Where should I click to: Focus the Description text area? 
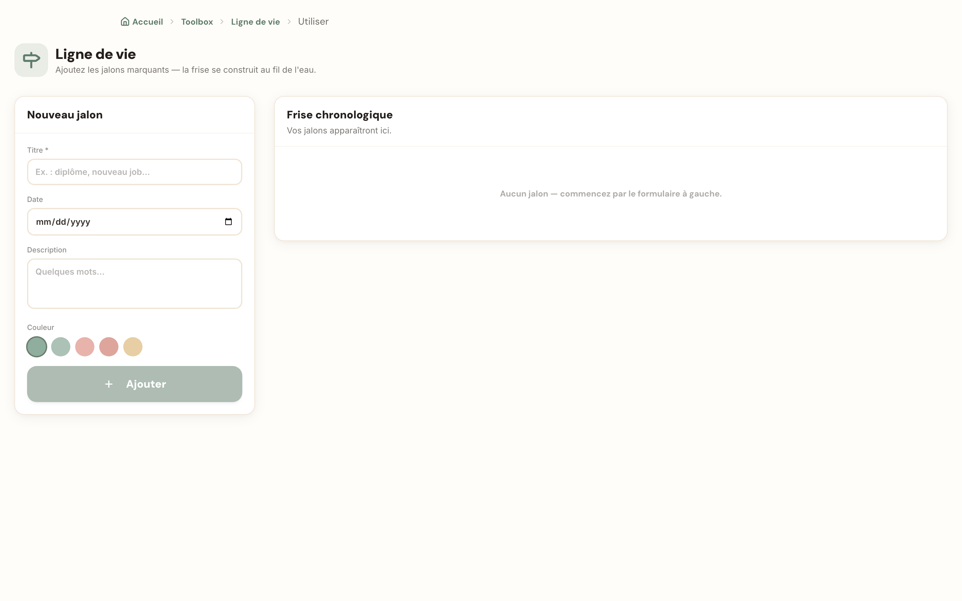(135, 283)
